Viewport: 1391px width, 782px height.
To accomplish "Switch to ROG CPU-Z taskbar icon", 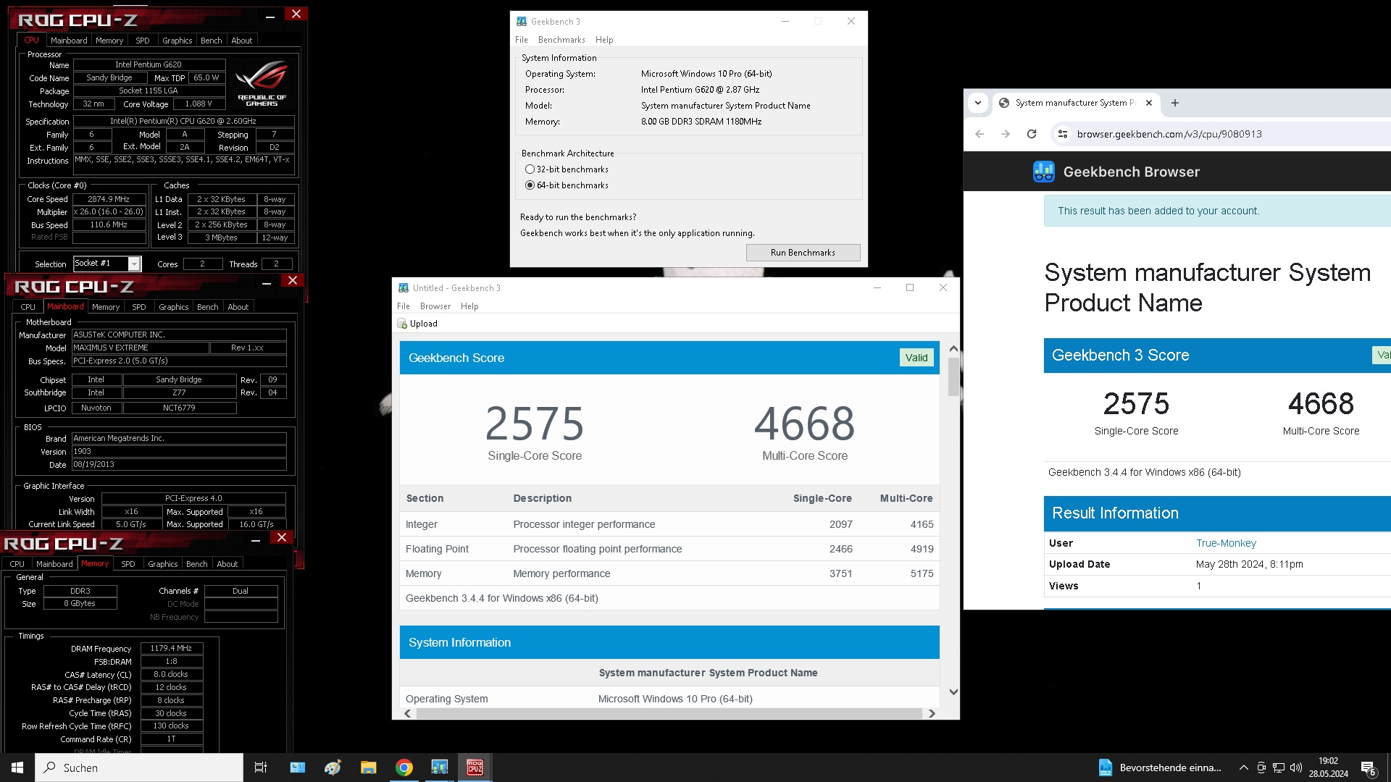I will [475, 768].
